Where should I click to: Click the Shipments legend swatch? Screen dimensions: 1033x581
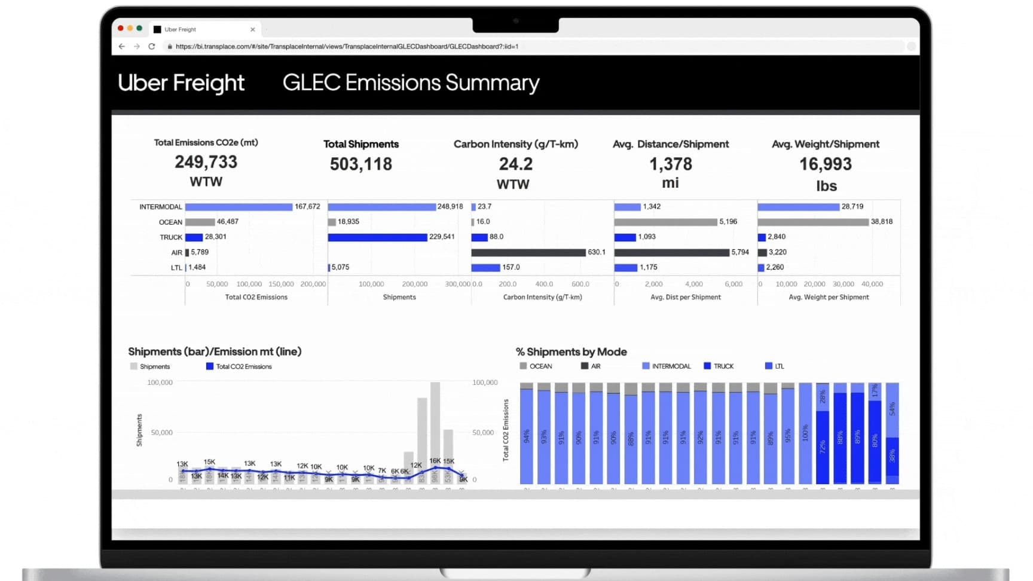133,366
